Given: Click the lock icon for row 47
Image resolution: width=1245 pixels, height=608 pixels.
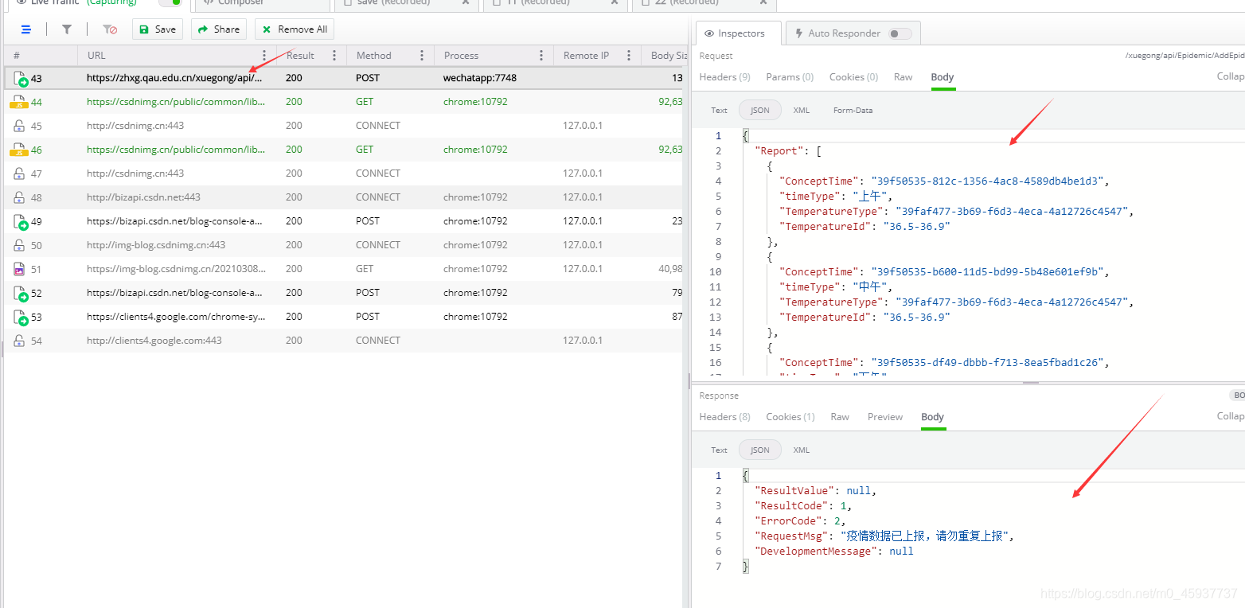Looking at the screenshot, I should click(x=19, y=173).
